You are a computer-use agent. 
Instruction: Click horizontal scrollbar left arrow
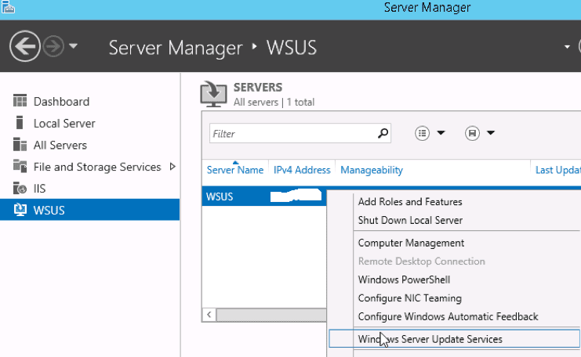209,315
